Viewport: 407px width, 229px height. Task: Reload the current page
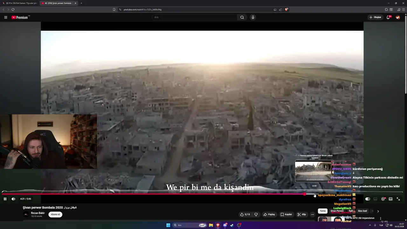click(13, 10)
